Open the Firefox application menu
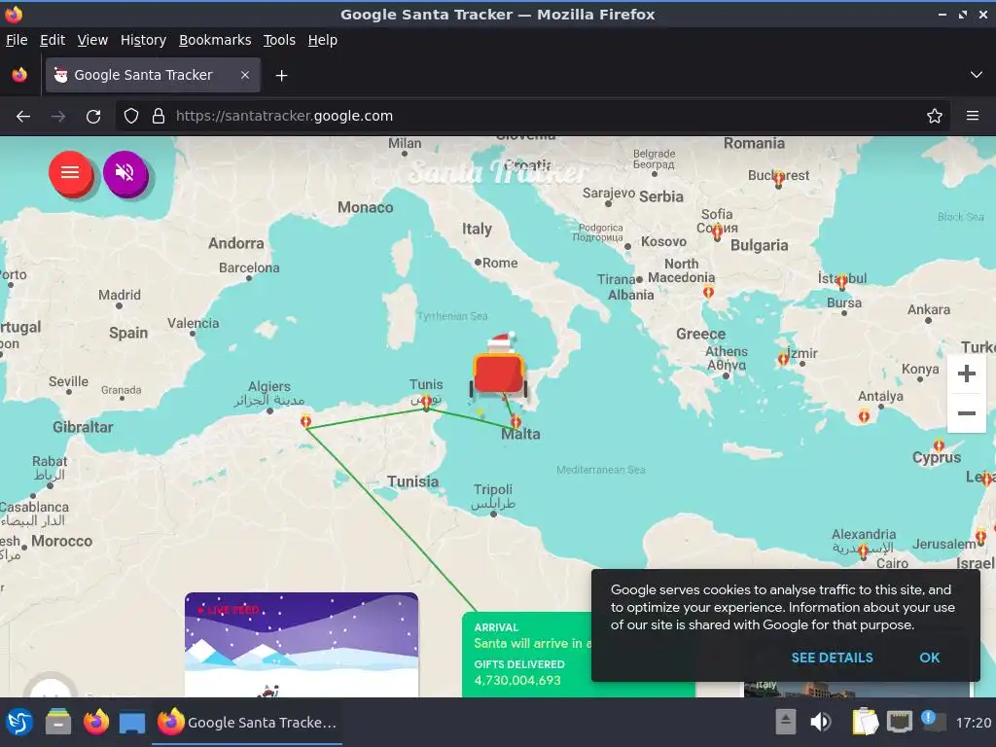Viewport: 996px width, 747px height. [972, 117]
